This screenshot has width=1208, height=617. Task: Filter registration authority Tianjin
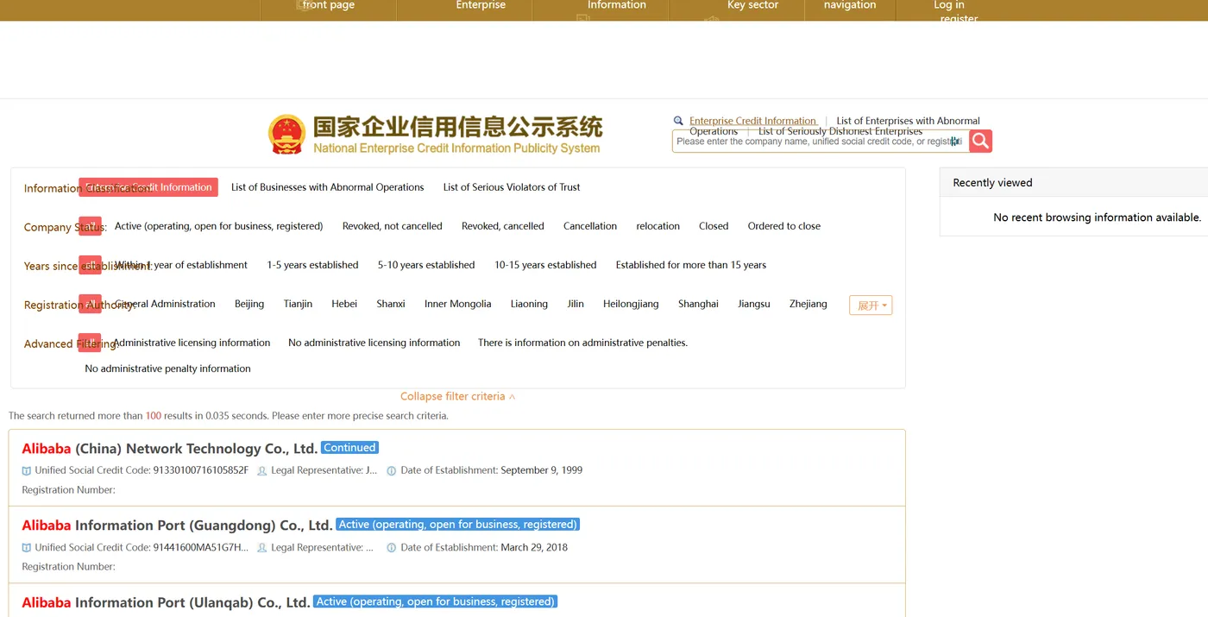298,304
